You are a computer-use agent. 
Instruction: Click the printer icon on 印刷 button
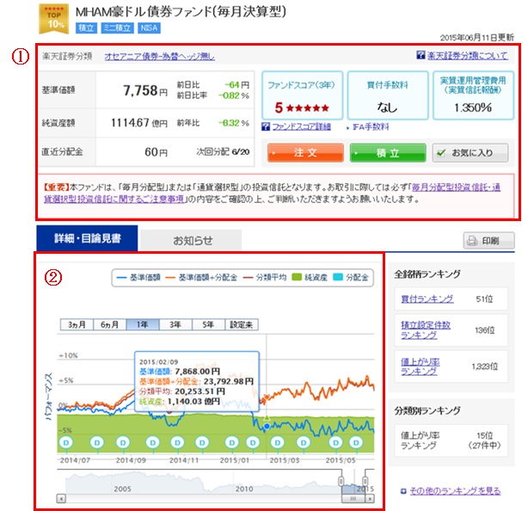point(472,241)
